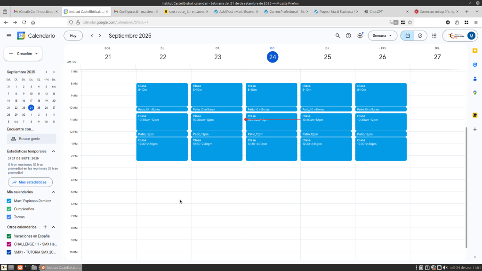
Task: Click the help question mark icon
Action: coord(349,36)
